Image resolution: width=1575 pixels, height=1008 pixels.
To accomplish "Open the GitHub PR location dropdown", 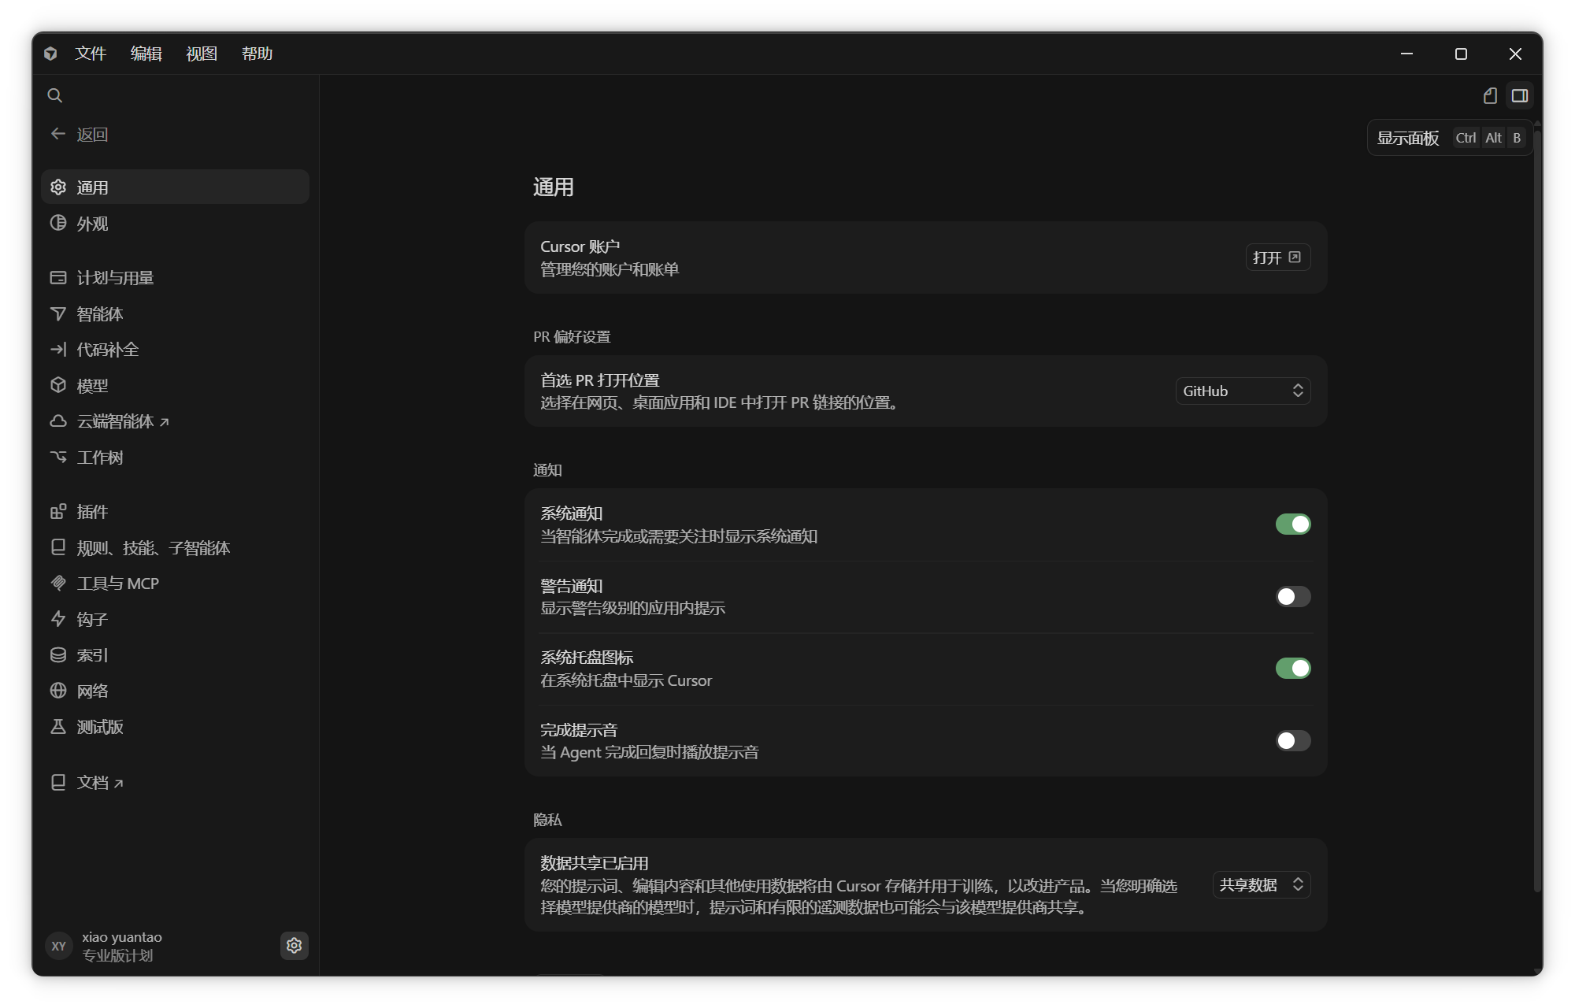I will tap(1243, 391).
